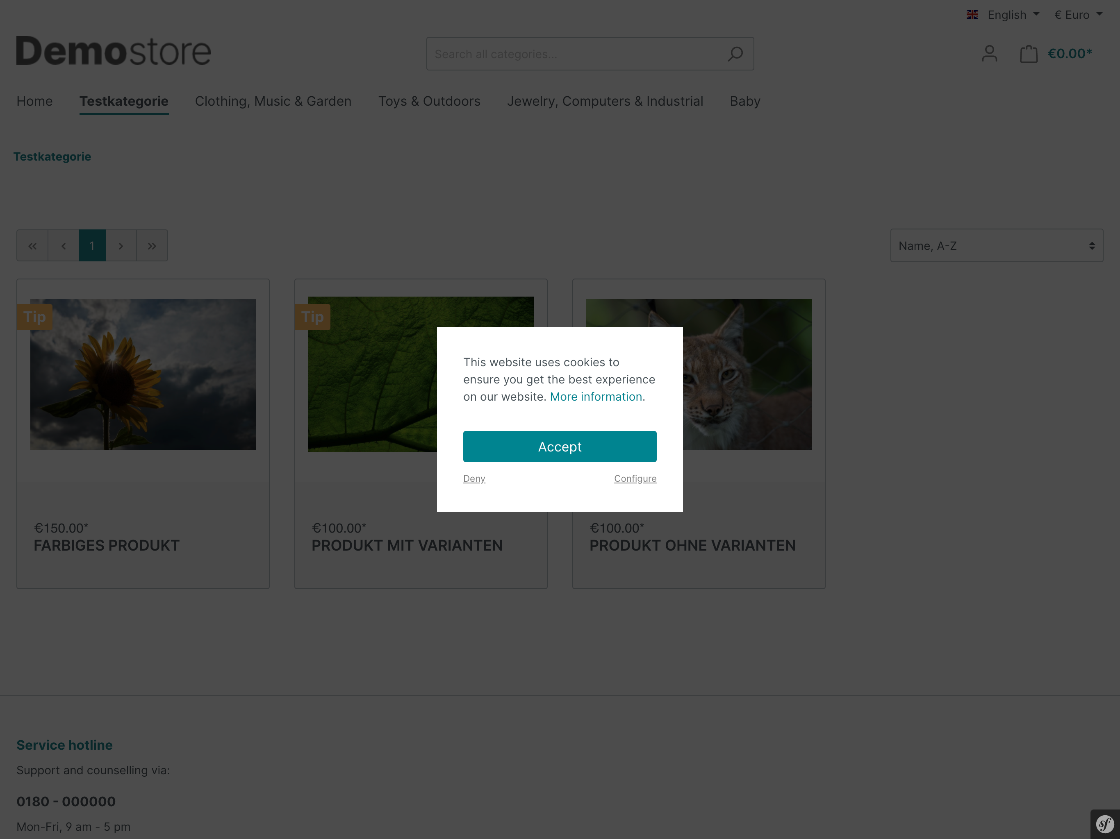Navigate to the Testkategorie tab

pyautogui.click(x=123, y=101)
